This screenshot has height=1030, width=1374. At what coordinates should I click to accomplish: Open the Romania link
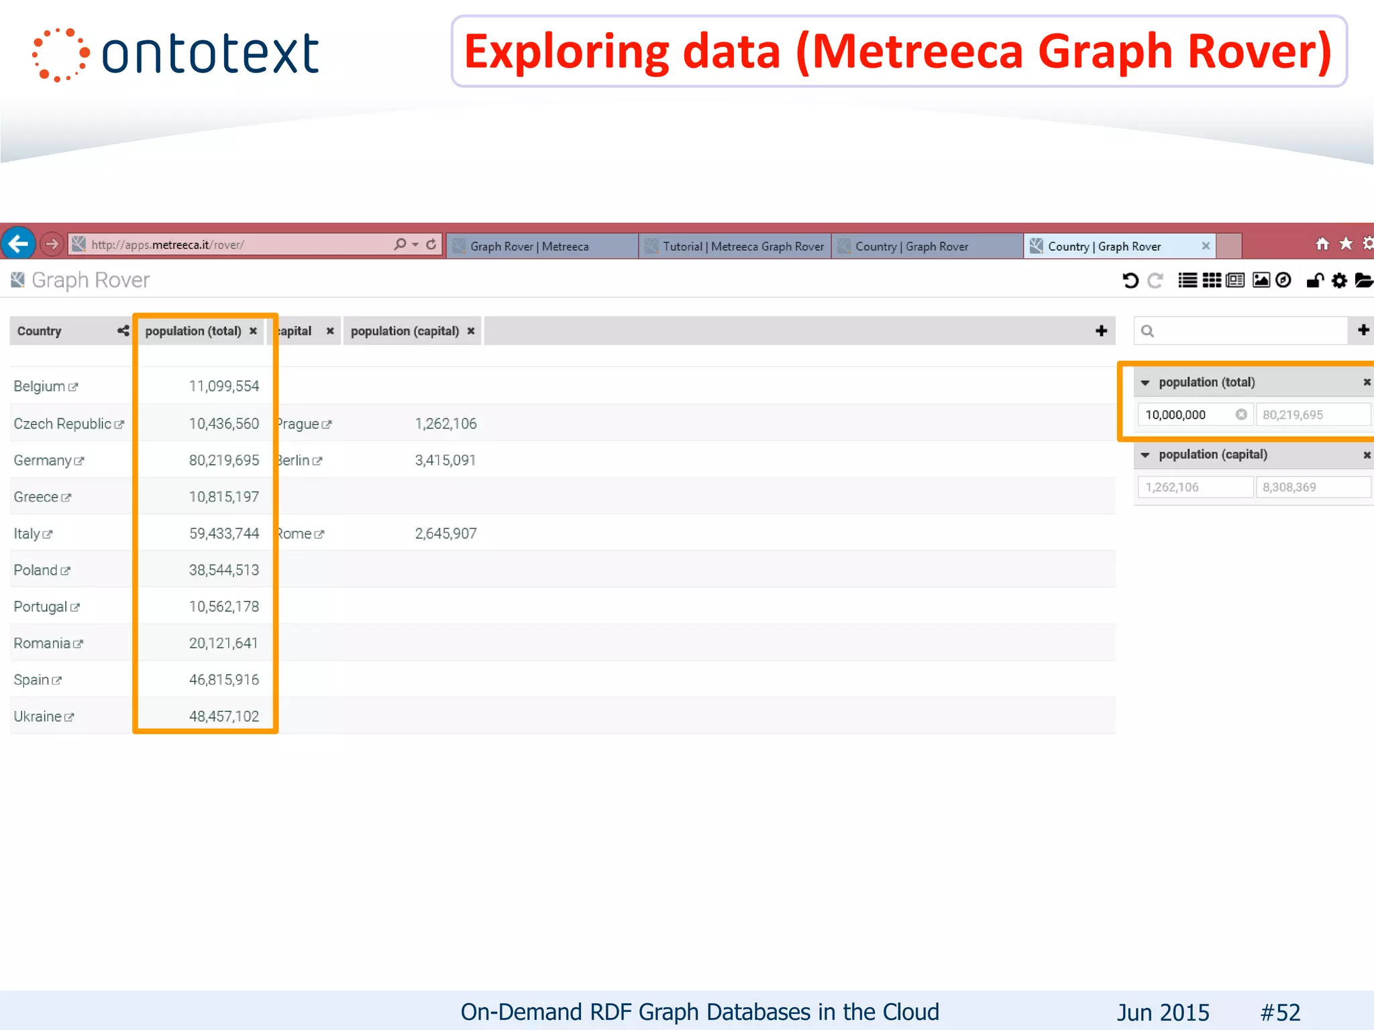click(48, 643)
